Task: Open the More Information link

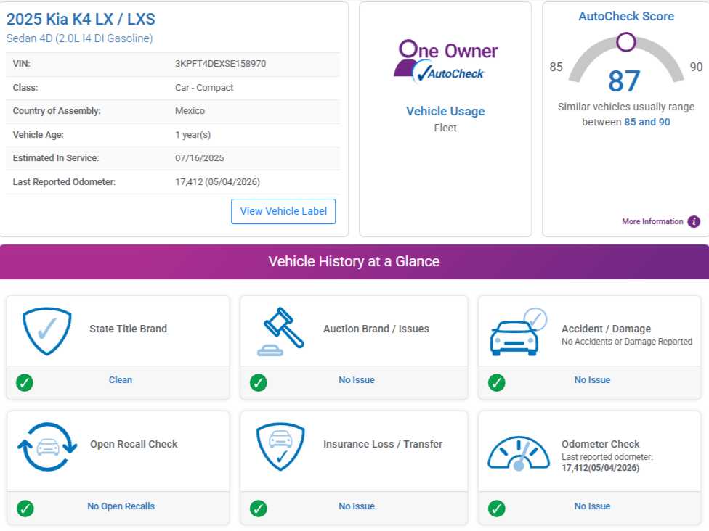Action: 652,221
